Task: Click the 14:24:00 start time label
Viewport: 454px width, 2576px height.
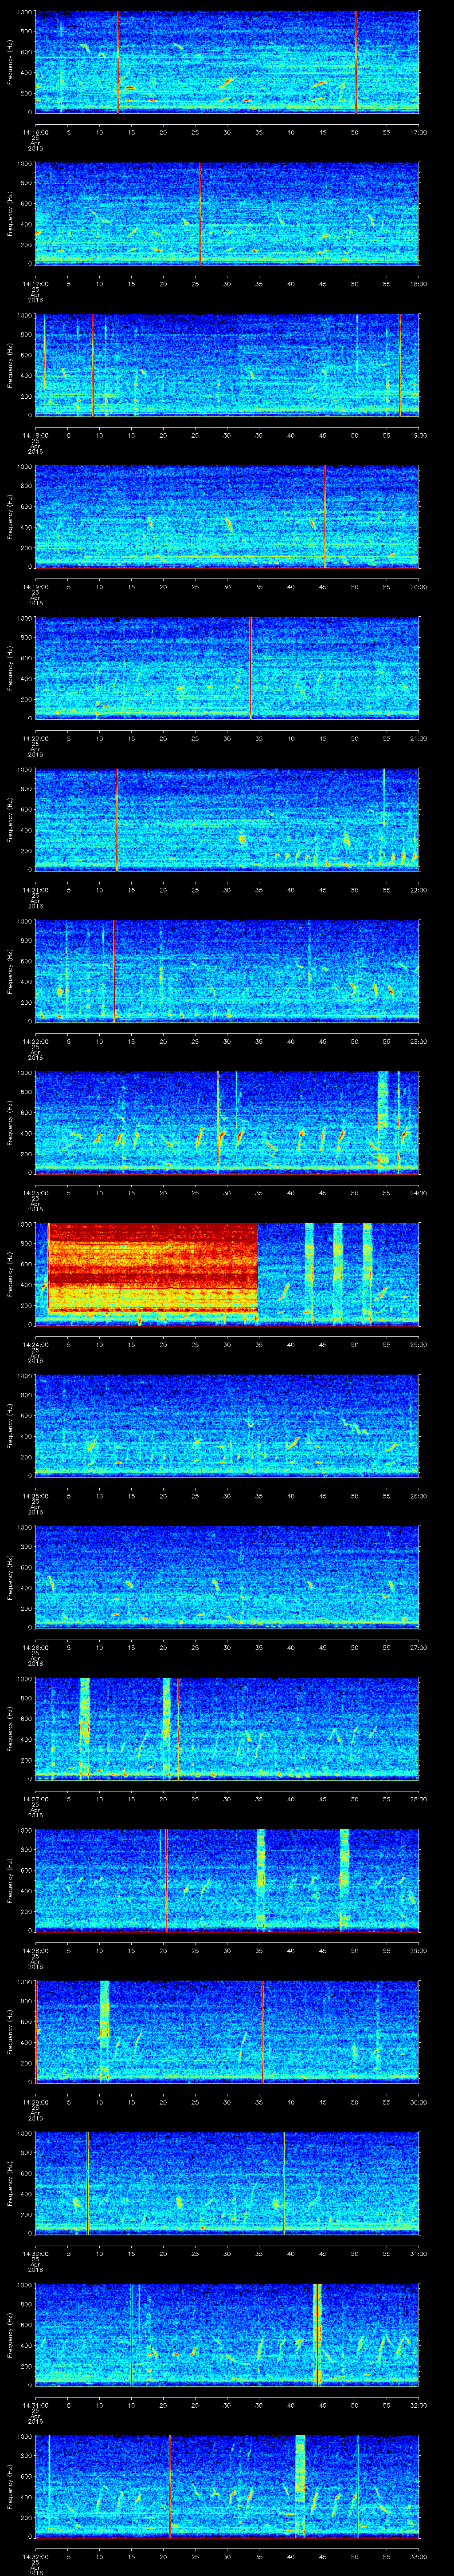Action: point(36,1344)
